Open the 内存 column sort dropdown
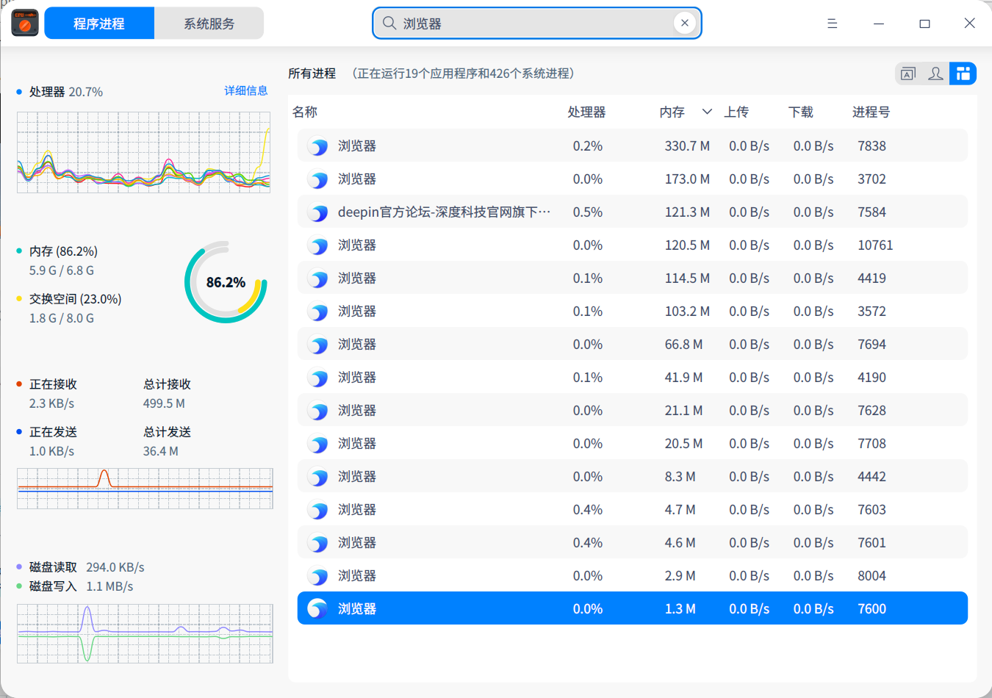 (x=706, y=112)
